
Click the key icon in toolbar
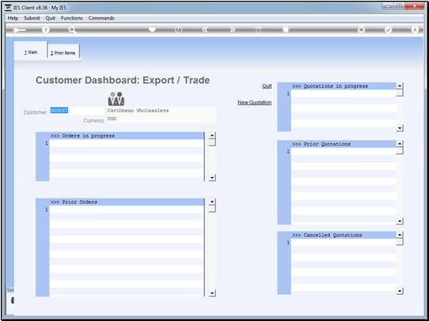19,30
